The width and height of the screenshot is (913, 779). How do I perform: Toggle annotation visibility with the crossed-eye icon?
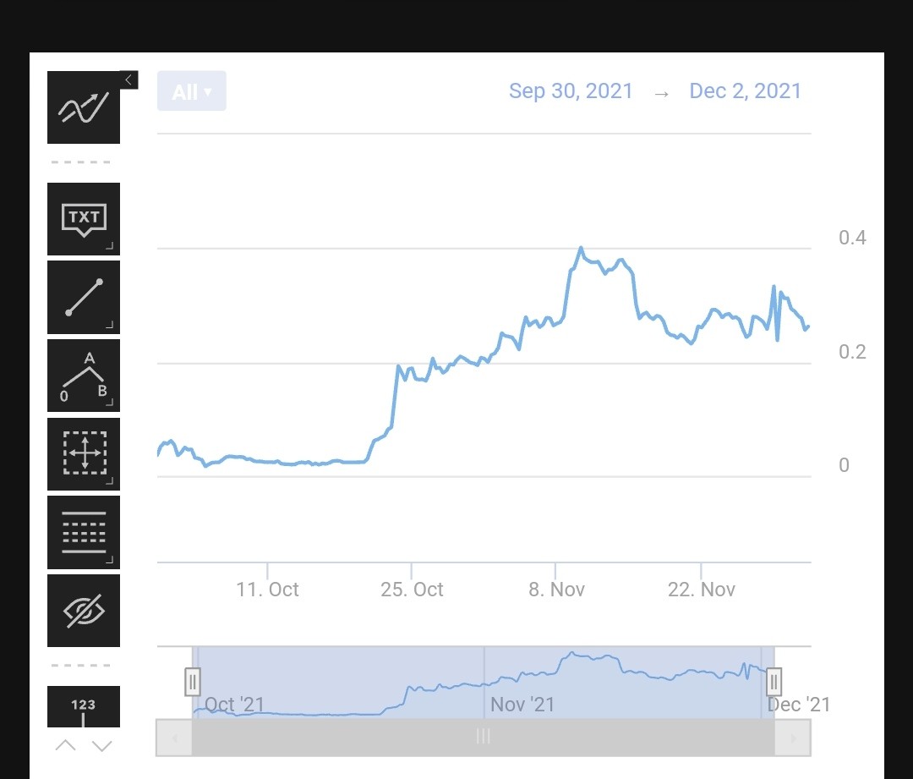point(83,611)
